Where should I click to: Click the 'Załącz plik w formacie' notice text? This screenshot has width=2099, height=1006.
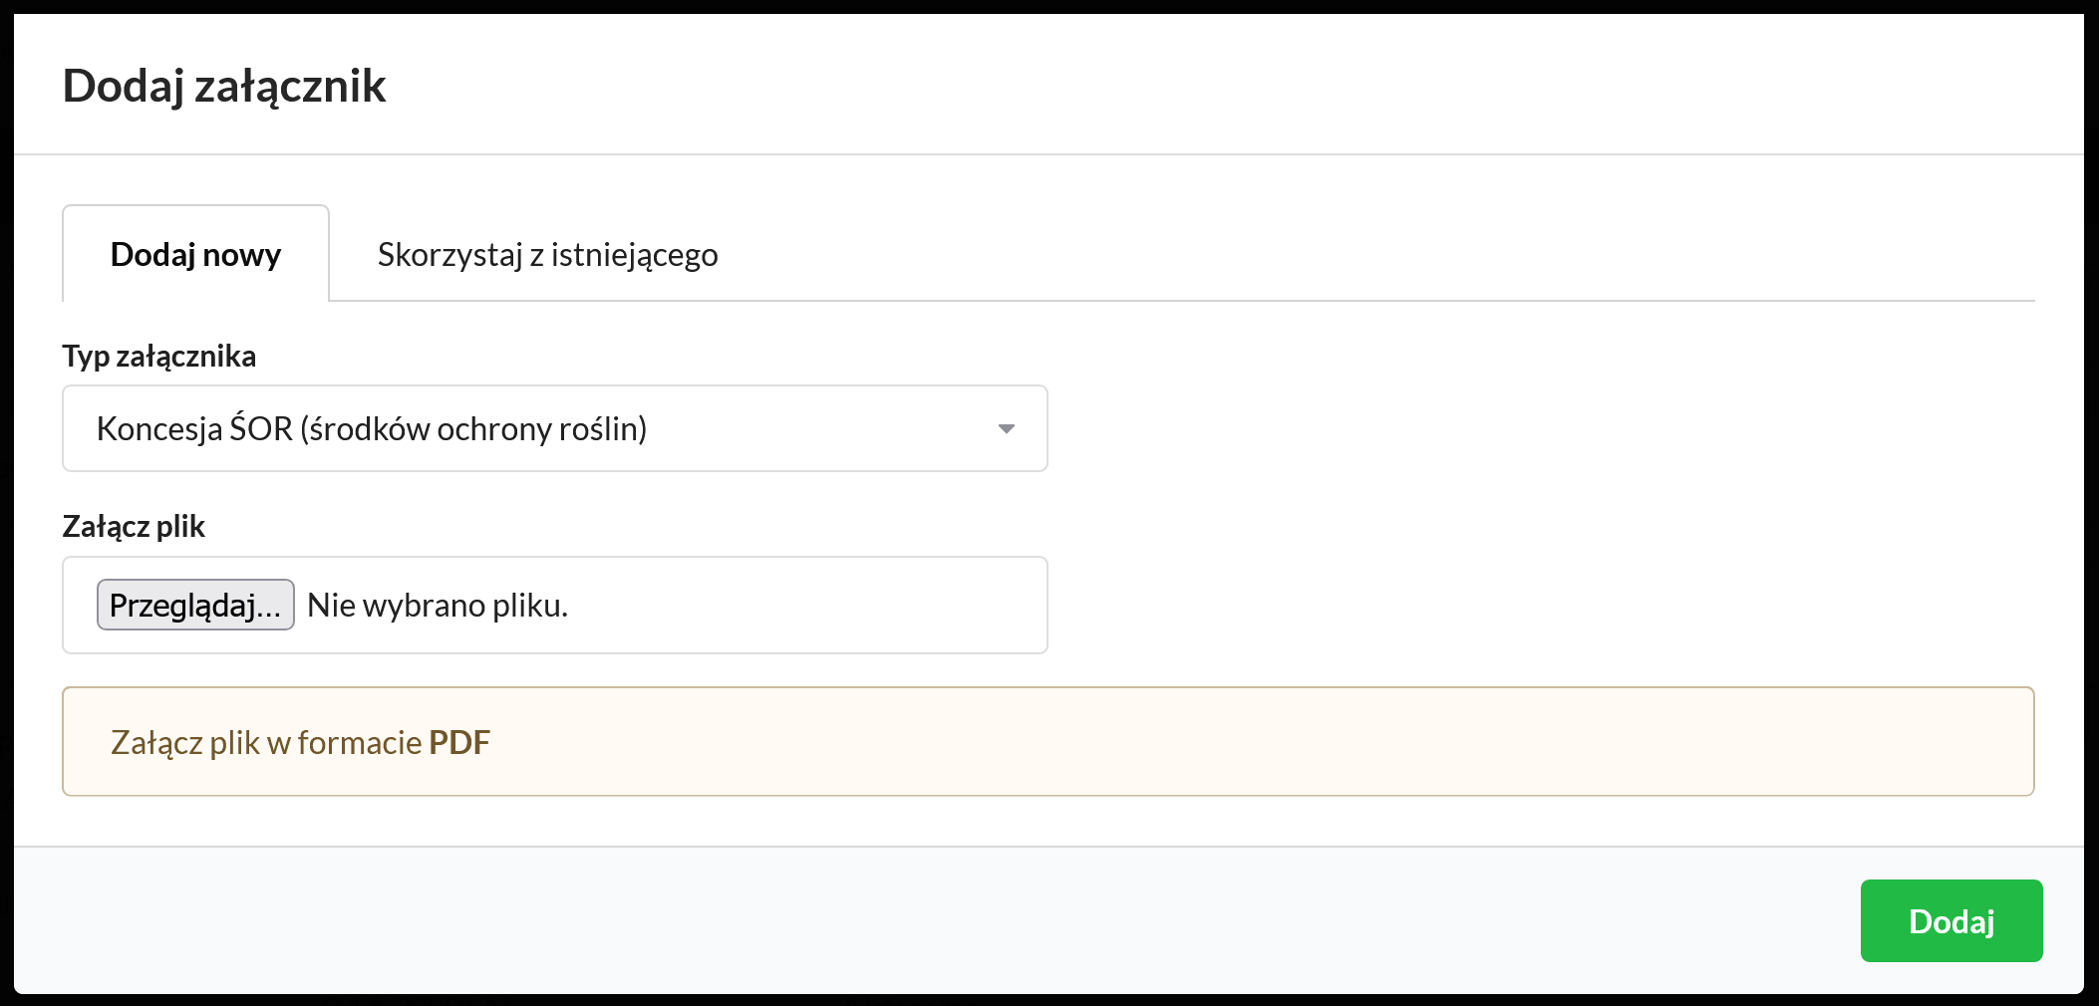[x=266, y=742]
